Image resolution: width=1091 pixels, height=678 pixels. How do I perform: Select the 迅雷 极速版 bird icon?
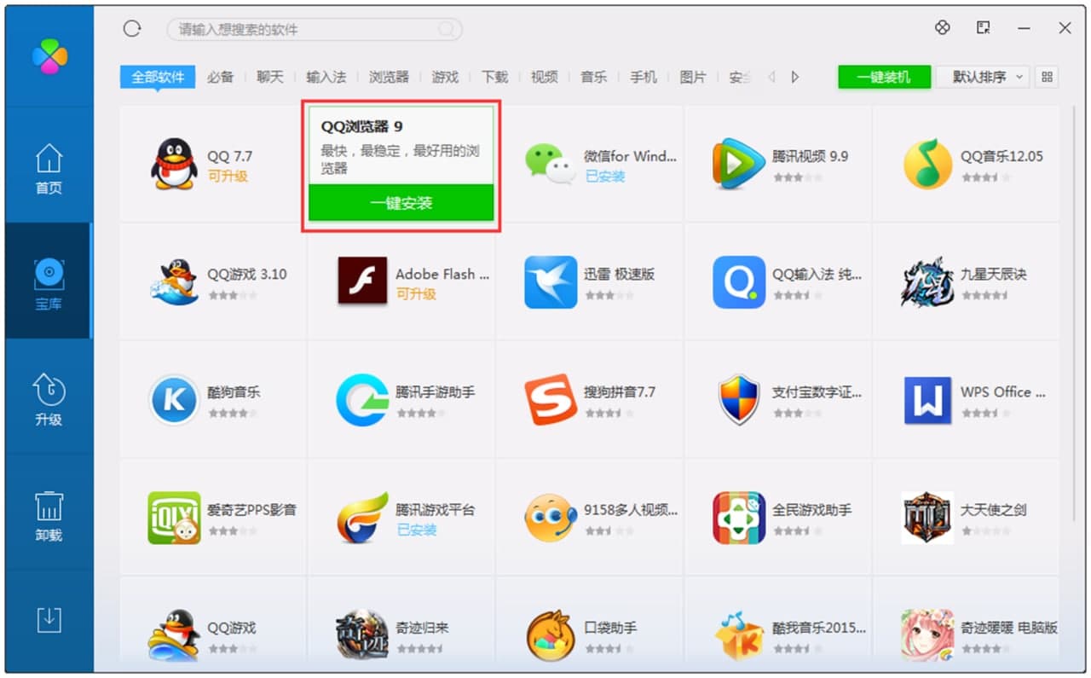(x=551, y=282)
